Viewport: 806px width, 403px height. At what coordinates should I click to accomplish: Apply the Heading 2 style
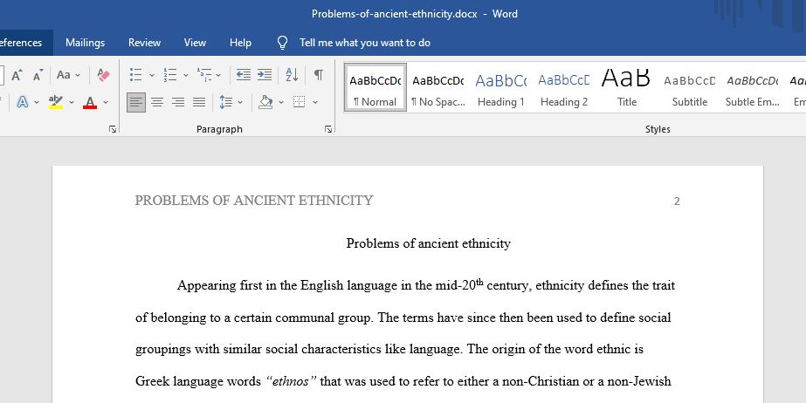pyautogui.click(x=564, y=87)
